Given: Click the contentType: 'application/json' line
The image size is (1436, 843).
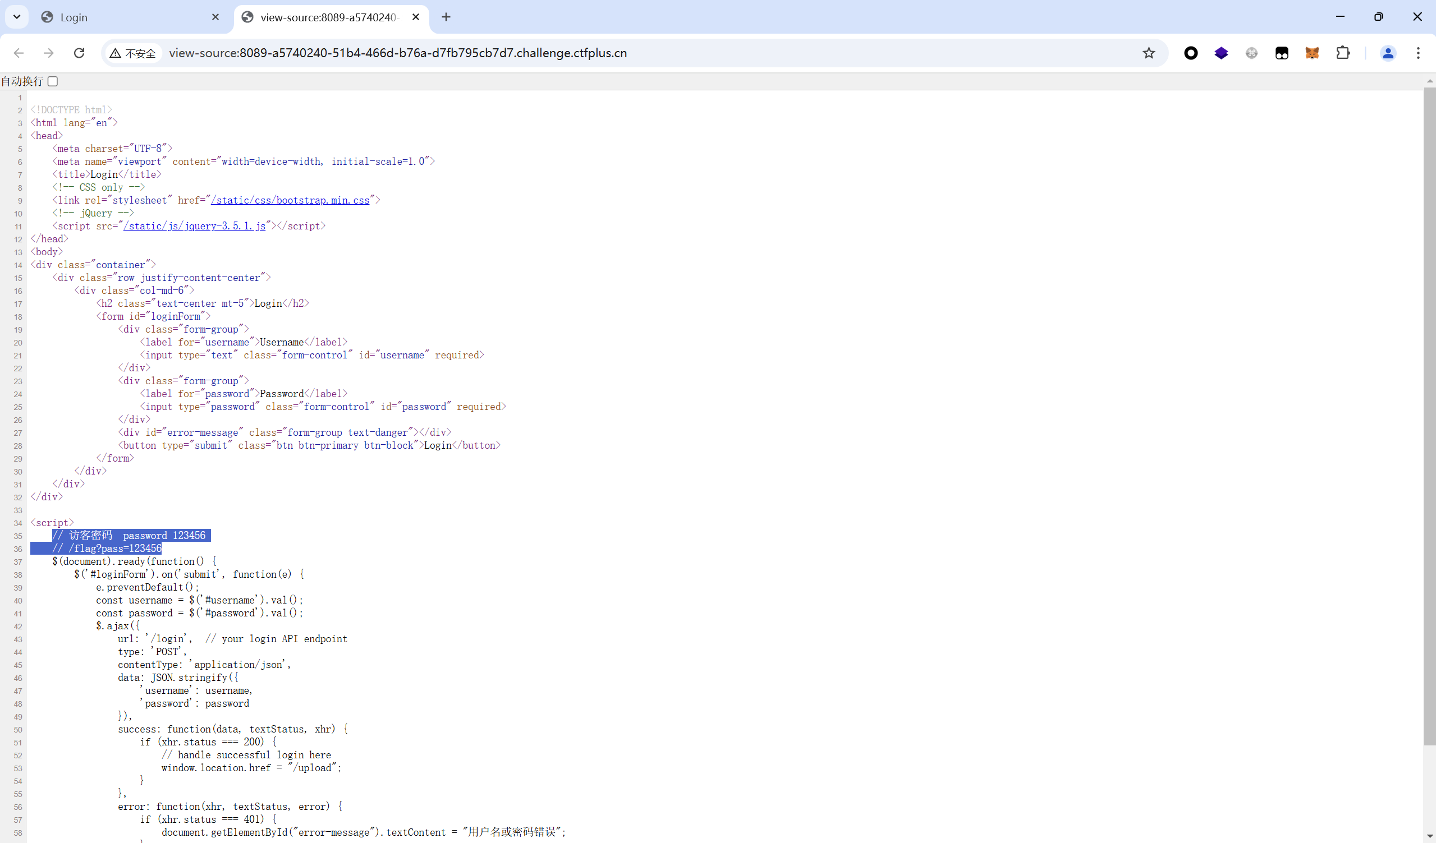Looking at the screenshot, I should pos(205,665).
